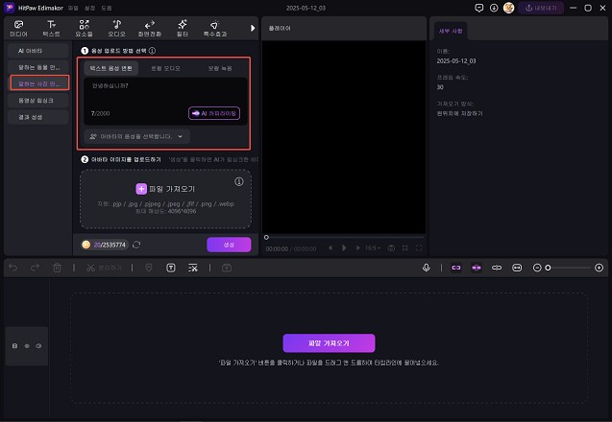This screenshot has width=612, height=422.
Task: Click the AI 카피라이팅 button
Action: coord(214,113)
